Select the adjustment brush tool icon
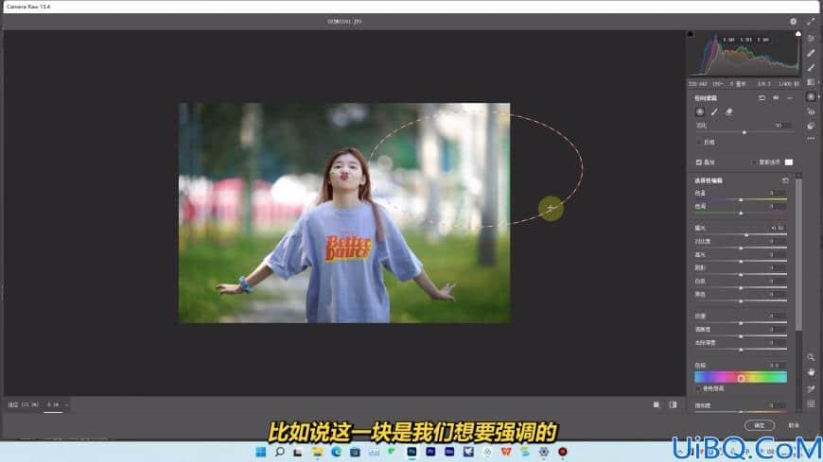 point(811,68)
